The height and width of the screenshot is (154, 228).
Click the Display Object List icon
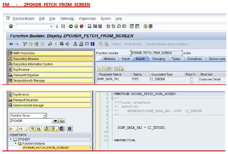[x=75, y=44]
